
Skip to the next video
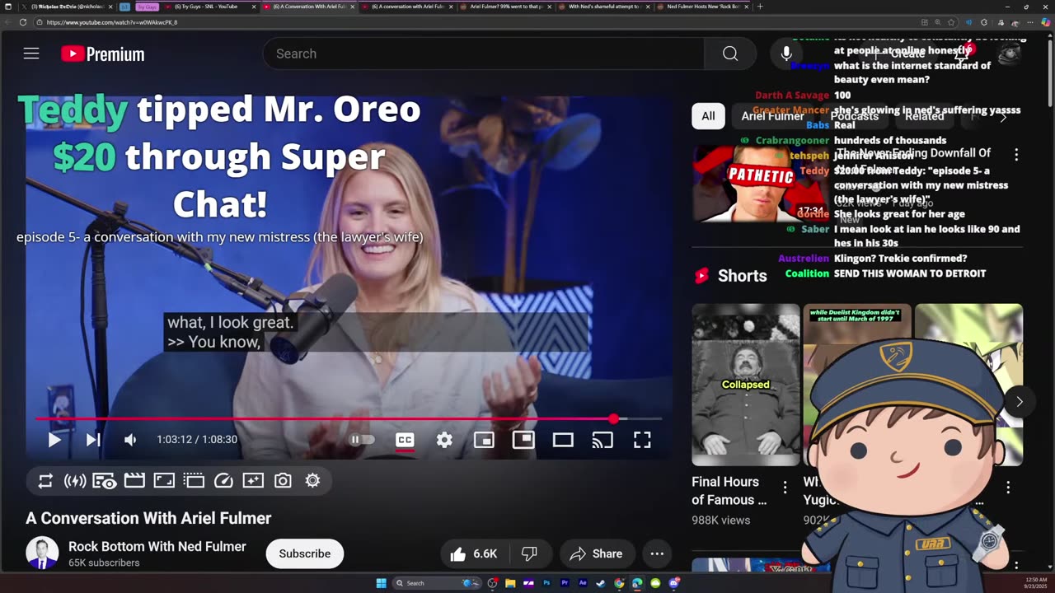[x=93, y=440]
